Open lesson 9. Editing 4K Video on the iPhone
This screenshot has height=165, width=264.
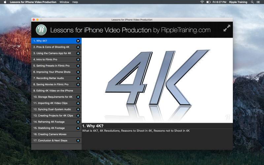56,90
